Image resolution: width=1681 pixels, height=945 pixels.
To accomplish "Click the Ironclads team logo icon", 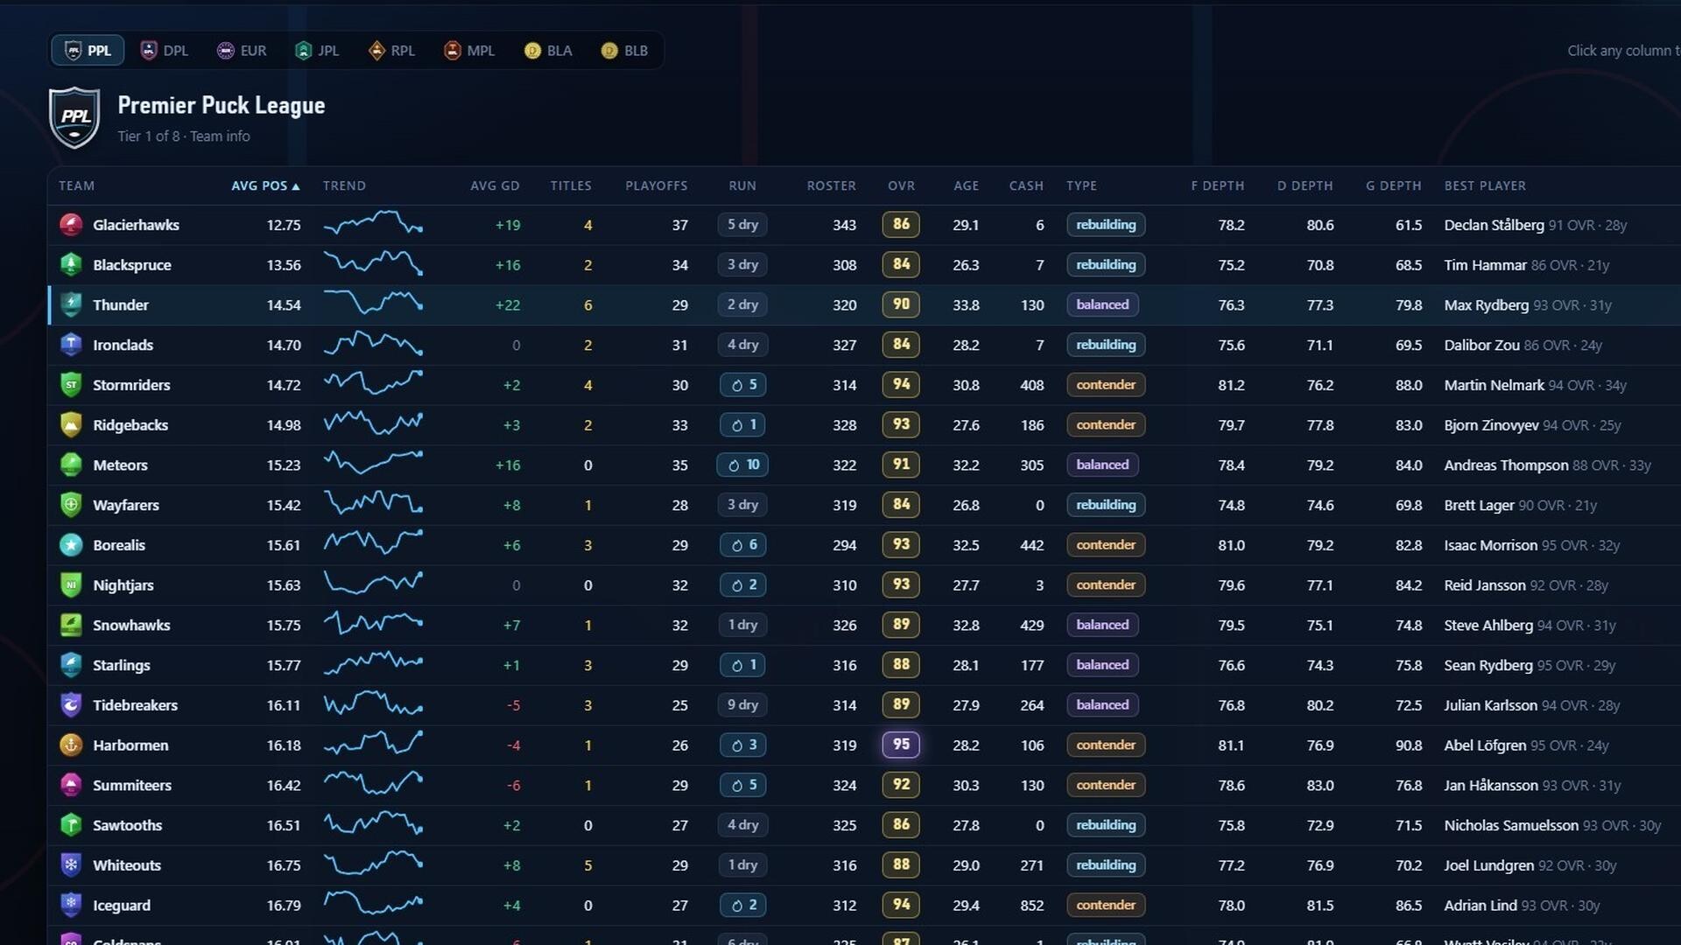I will [71, 345].
